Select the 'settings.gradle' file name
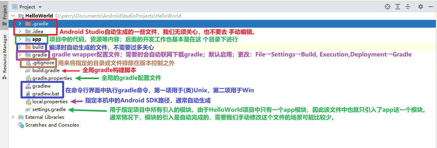This screenshot has width=437, height=148. coord(49,109)
